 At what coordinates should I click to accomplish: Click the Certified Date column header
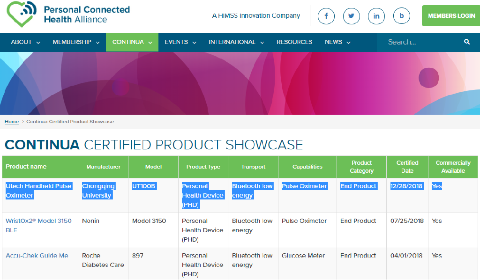coord(407,167)
